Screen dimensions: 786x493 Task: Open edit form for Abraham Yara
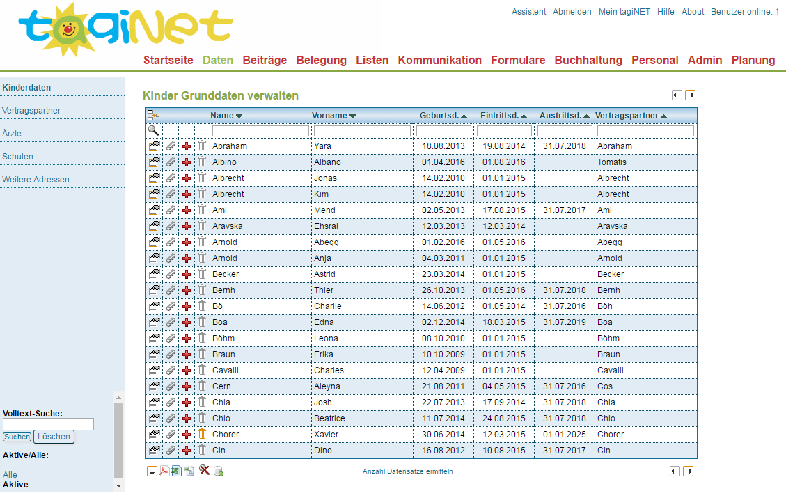(154, 146)
